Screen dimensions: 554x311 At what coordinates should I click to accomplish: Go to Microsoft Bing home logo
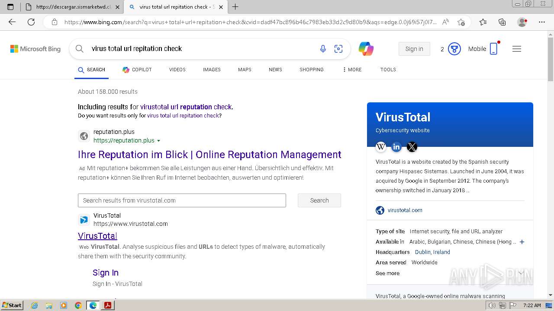point(35,49)
